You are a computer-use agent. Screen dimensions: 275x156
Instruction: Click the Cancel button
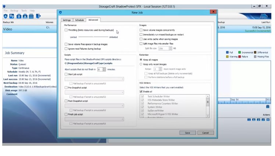(206, 133)
